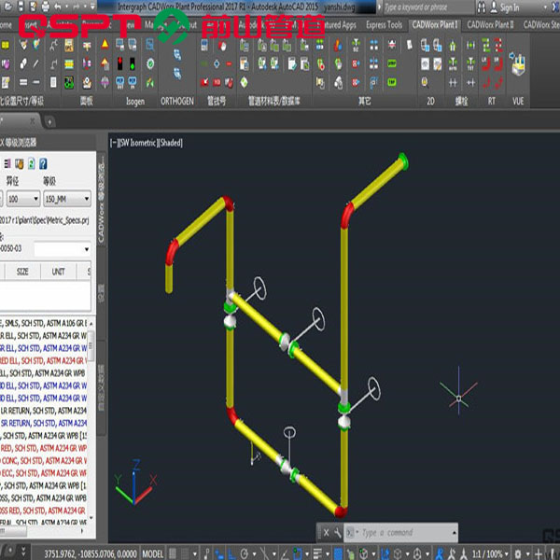Viewport: 560px width, 560px height.
Task: Click the [-] viewport control label
Action: pyautogui.click(x=114, y=143)
